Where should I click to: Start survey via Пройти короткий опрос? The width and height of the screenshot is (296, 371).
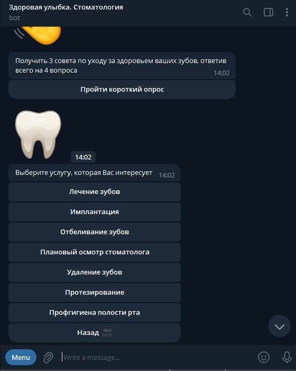point(122,90)
